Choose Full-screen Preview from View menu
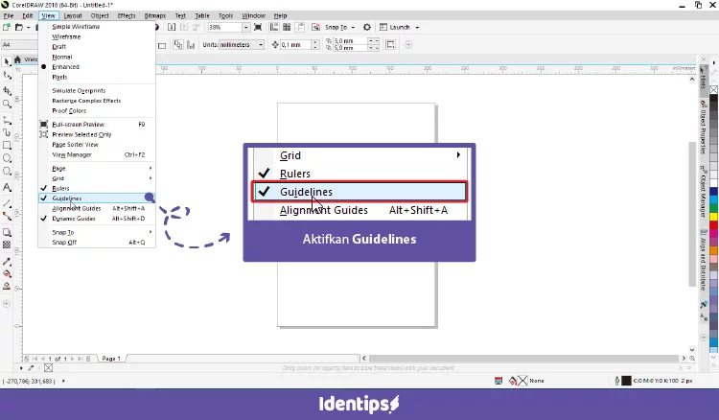Screen dimensions: 719x420 coord(97,125)
